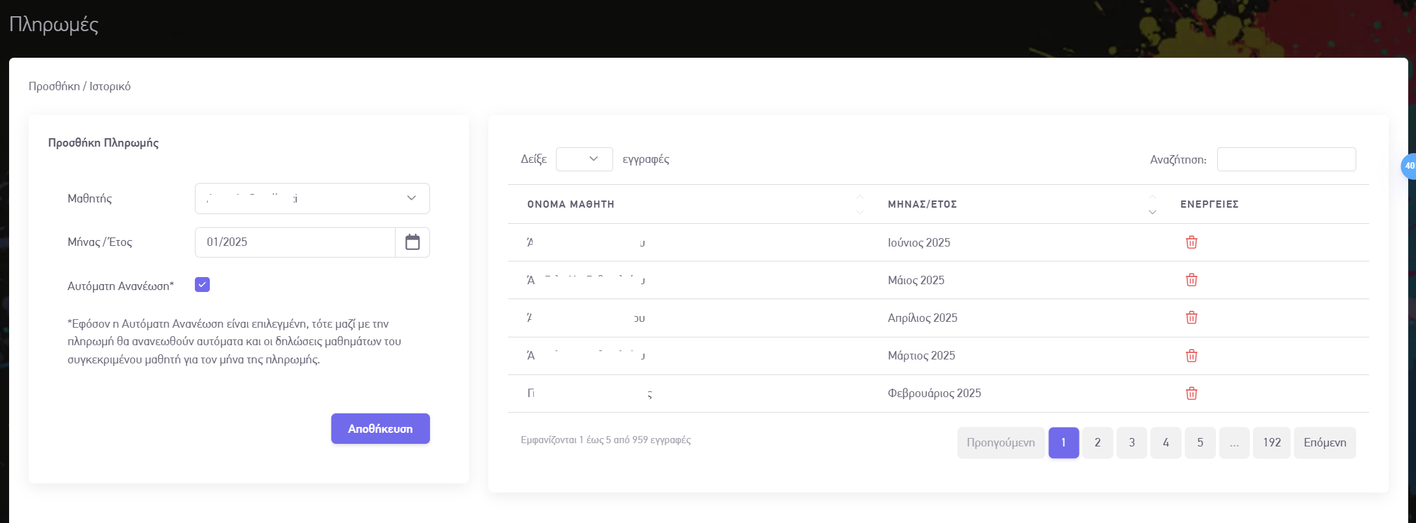
Task: Click the Αποθήκευση save button
Action: click(380, 429)
